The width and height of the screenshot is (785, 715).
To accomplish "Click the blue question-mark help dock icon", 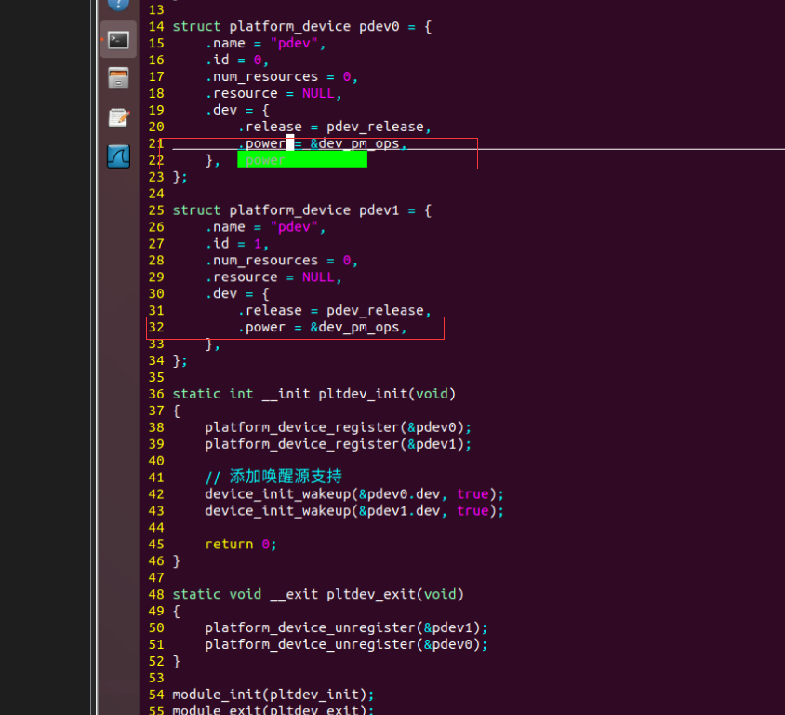I will coord(118,6).
